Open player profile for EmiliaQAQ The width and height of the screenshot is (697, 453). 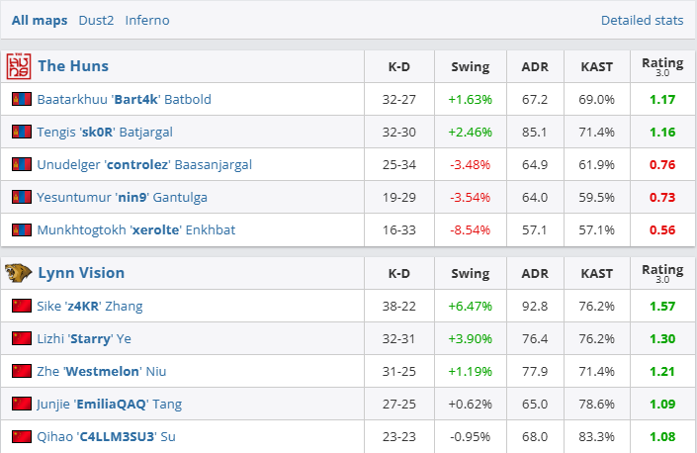click(x=109, y=404)
